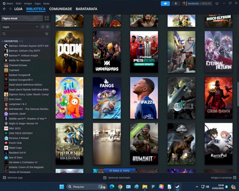Open the DOOM game cover

[x=70, y=52]
